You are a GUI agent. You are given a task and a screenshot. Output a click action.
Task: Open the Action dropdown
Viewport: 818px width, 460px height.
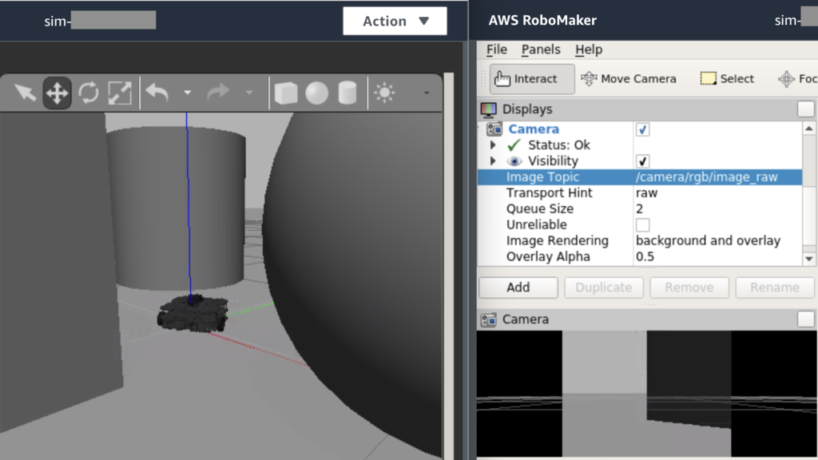tap(395, 21)
